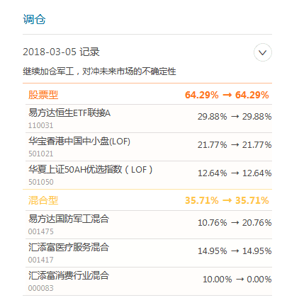
Task: Click fund code 110031
Action: (x=40, y=125)
